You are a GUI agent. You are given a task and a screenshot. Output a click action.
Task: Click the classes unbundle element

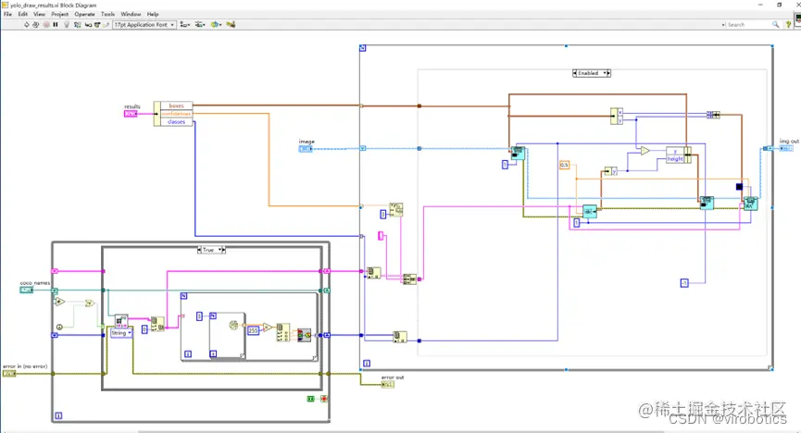coord(176,121)
